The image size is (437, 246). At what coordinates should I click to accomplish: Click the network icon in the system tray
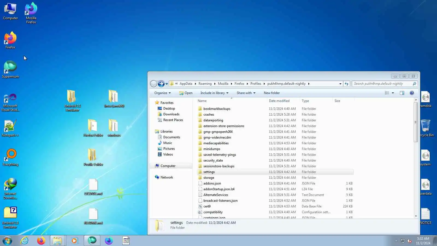403,241
